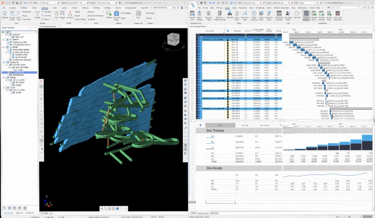
Task: Open the Schedule Overrides ribbon tab
Action: [281, 7]
